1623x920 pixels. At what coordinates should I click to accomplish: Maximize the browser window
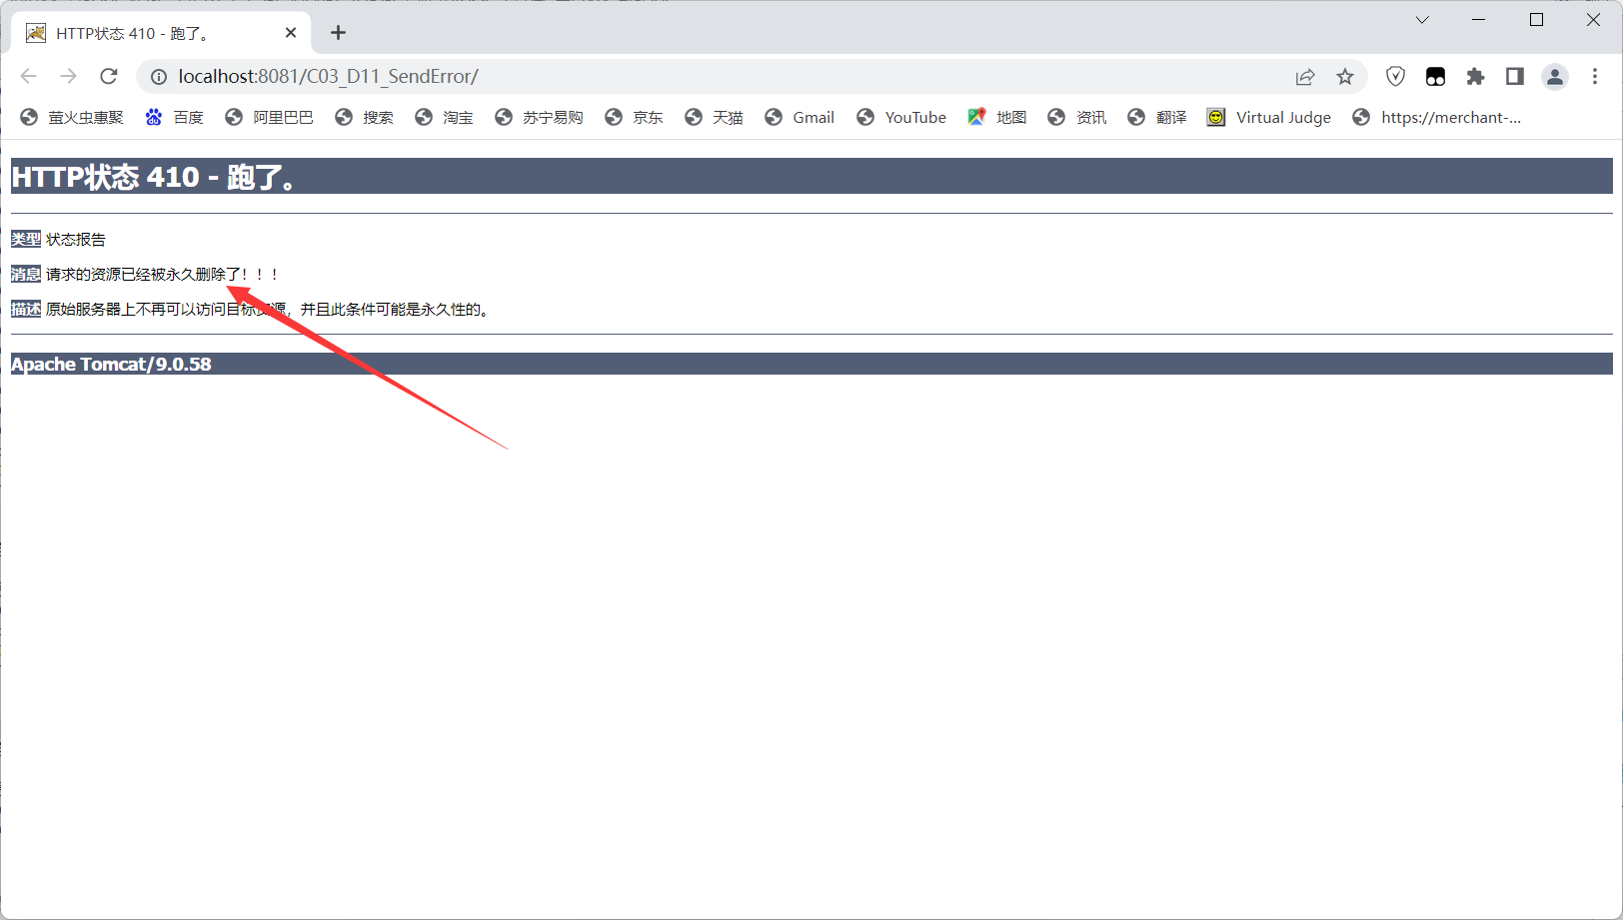[1537, 20]
